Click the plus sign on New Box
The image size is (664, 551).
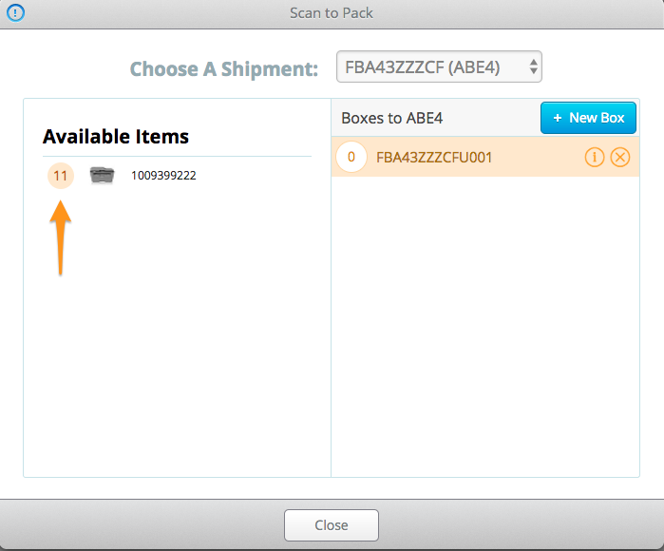tap(558, 118)
